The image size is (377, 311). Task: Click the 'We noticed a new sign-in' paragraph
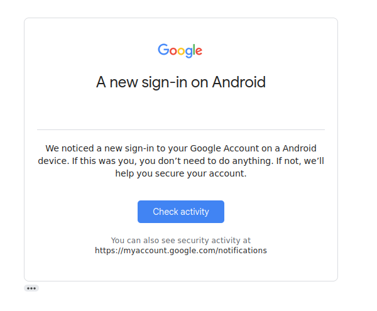click(x=181, y=161)
